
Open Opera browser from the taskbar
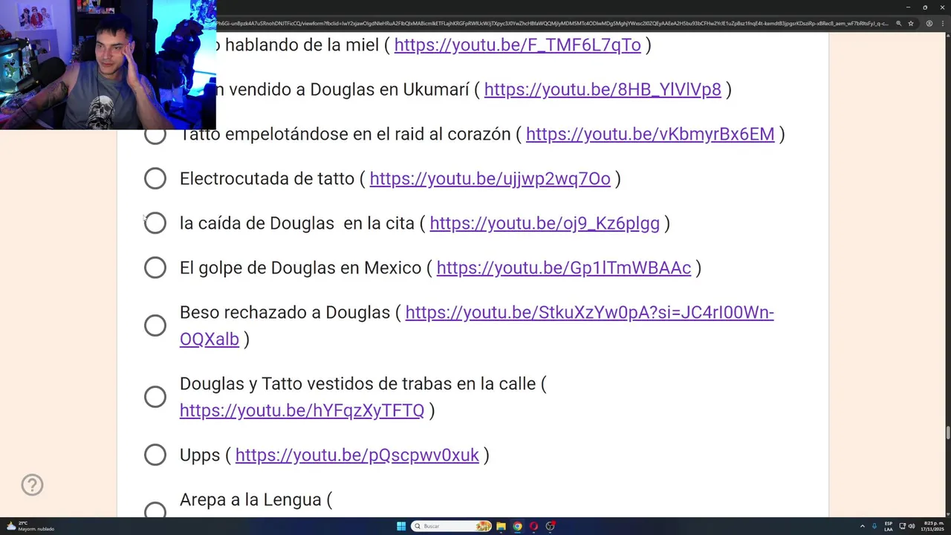tap(533, 526)
